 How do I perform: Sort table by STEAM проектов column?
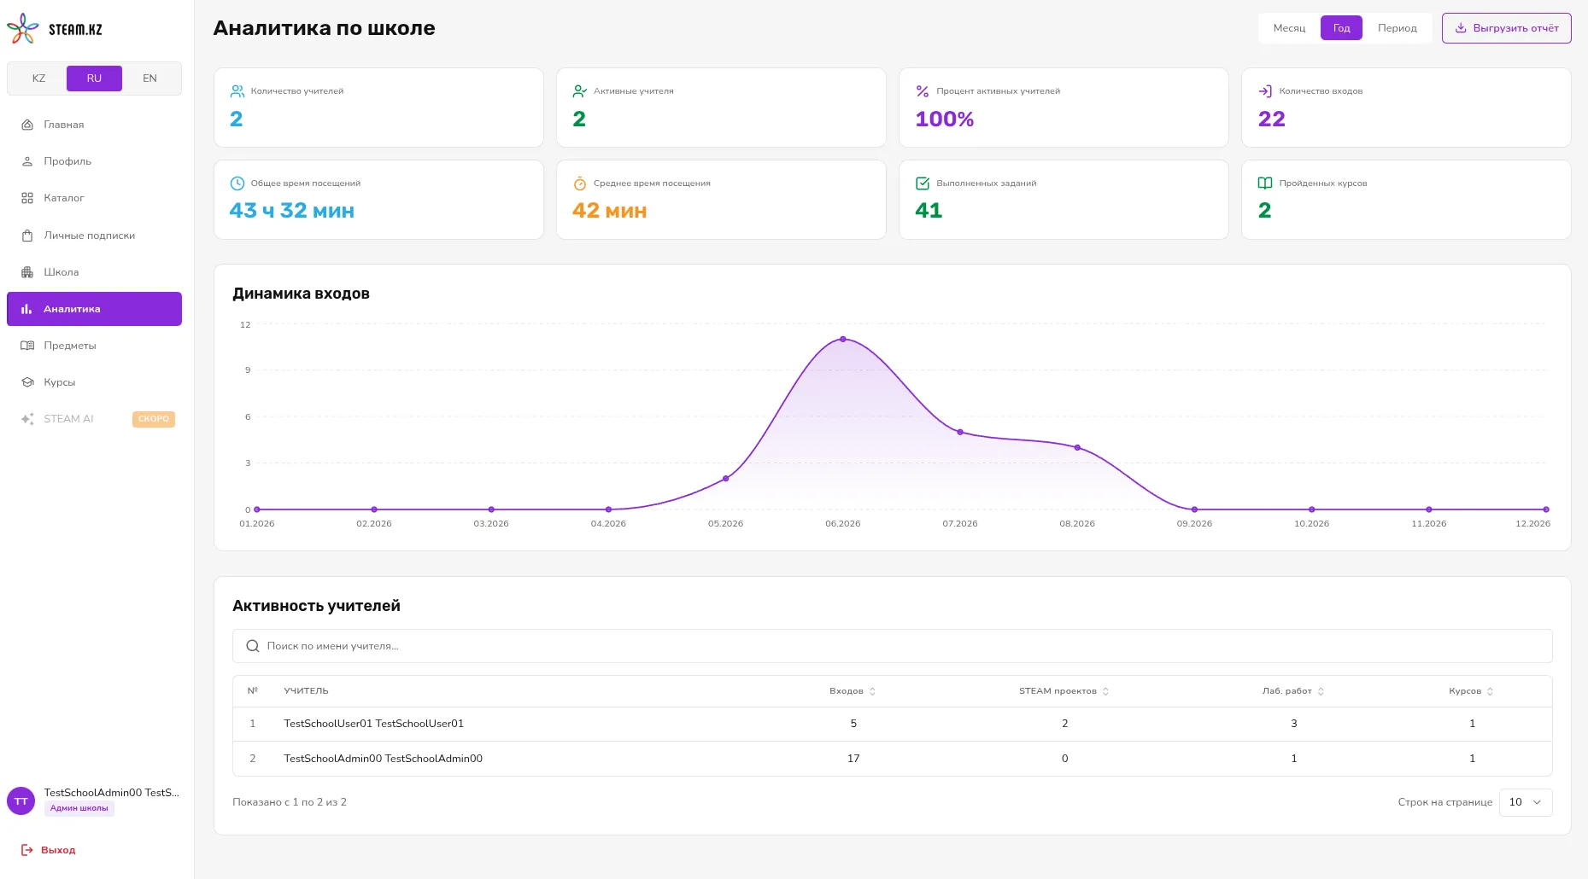pos(1064,691)
